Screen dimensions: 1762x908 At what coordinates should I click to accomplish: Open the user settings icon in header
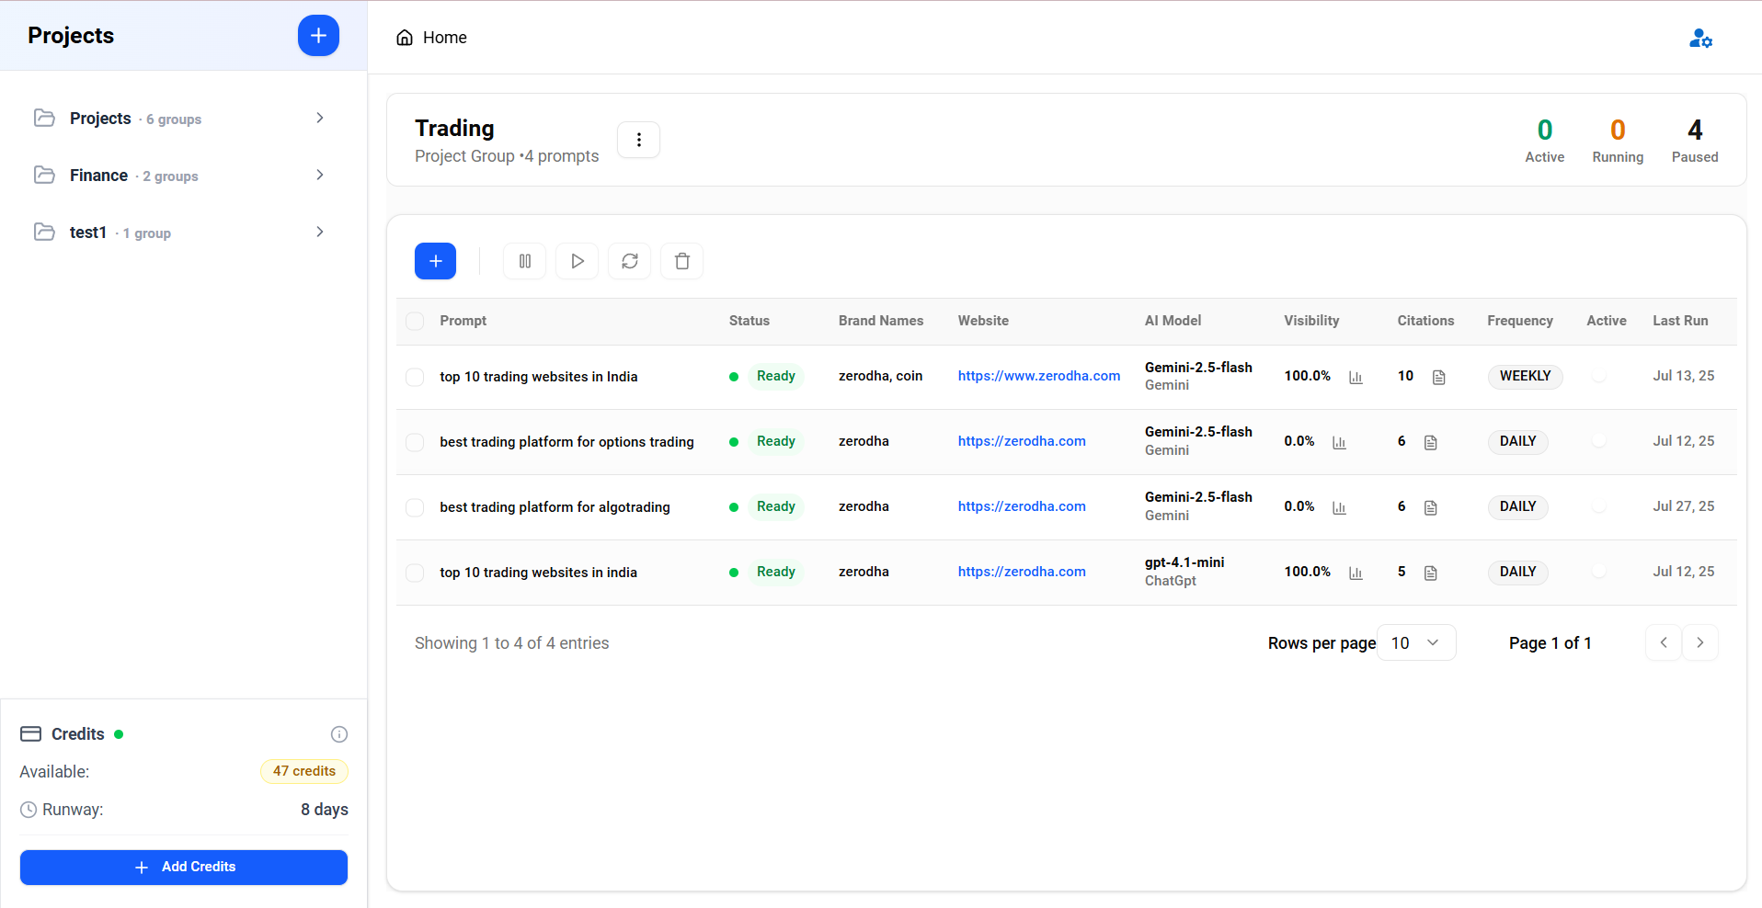(x=1700, y=38)
